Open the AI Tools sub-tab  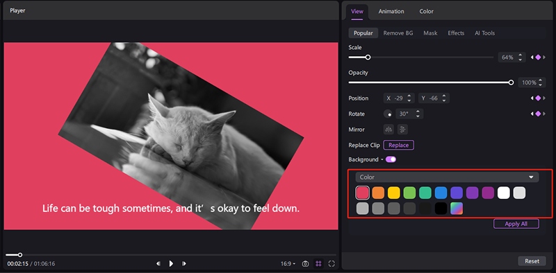(x=484, y=33)
